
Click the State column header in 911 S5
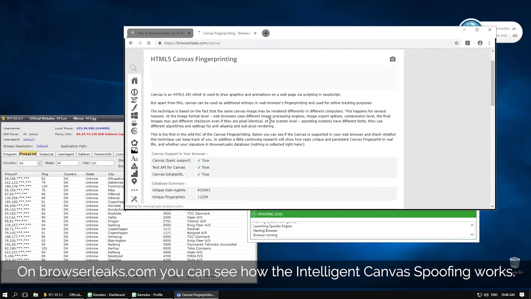(x=96, y=174)
